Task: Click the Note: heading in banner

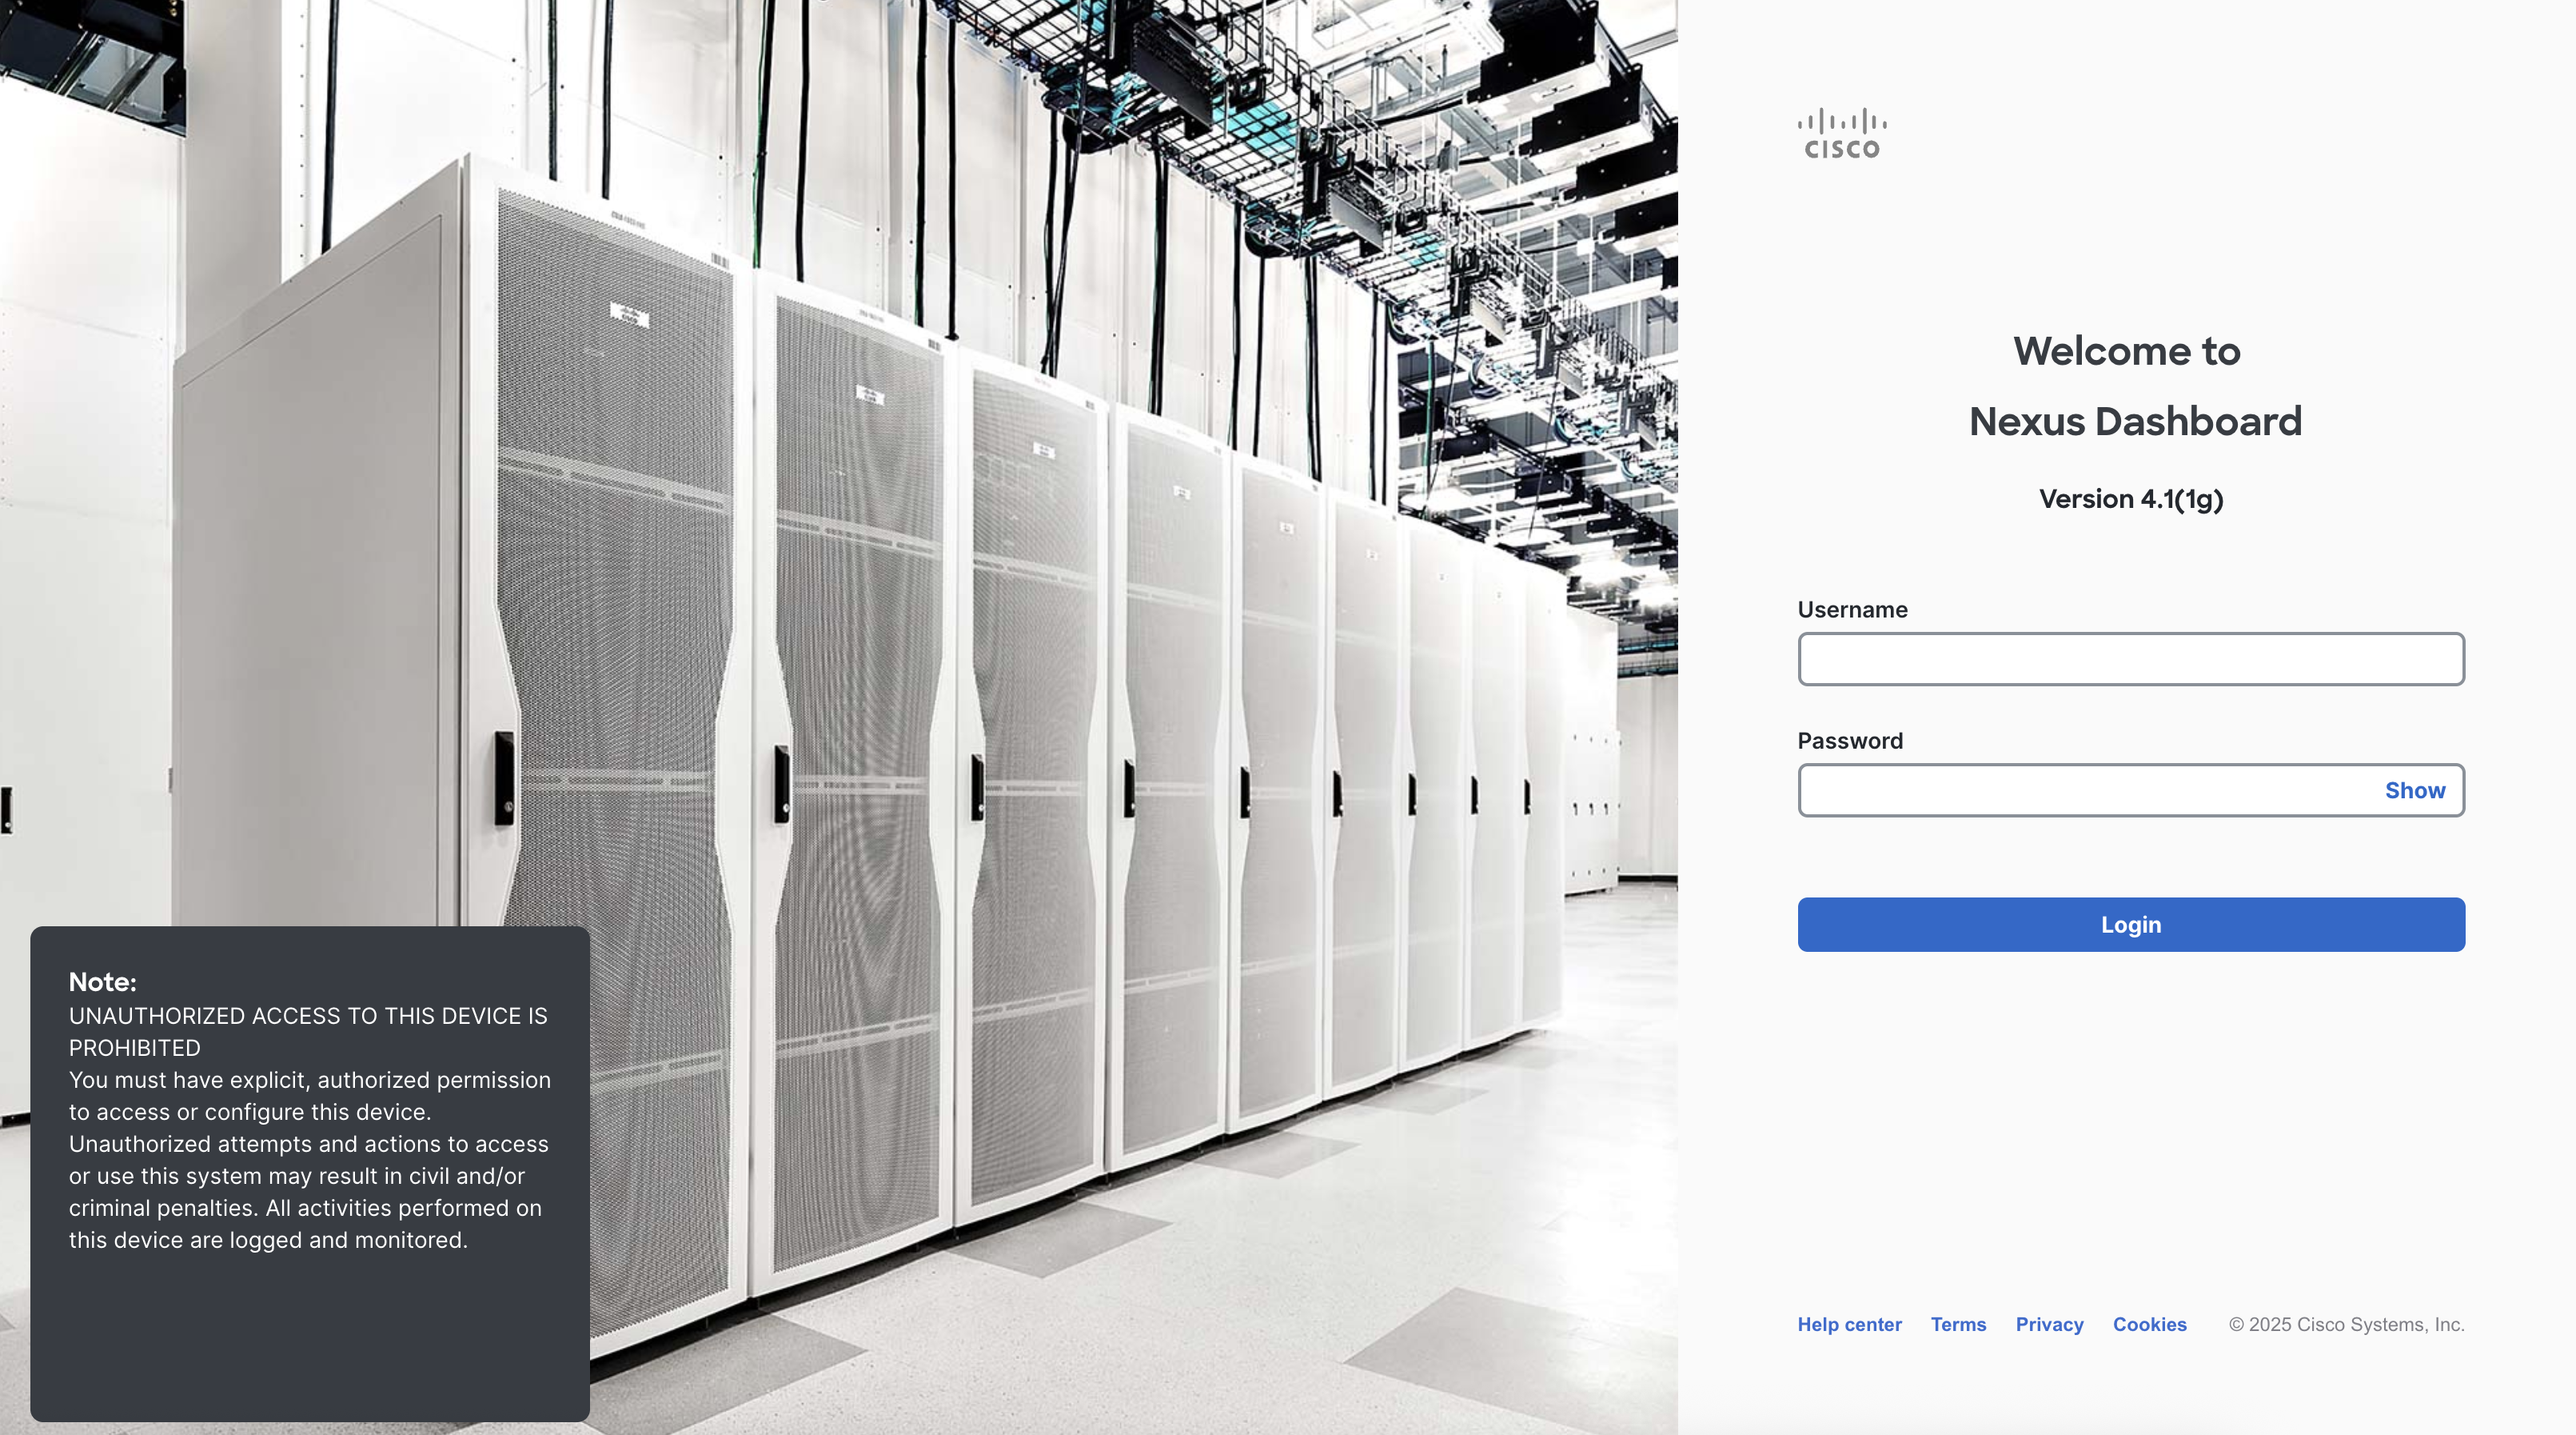Action: coord(102,981)
